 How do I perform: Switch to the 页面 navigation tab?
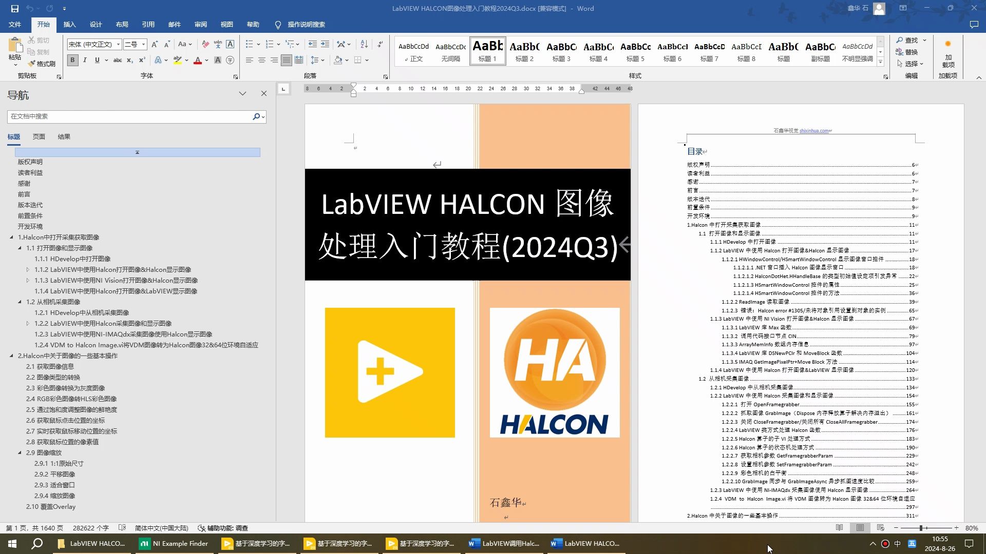click(39, 136)
